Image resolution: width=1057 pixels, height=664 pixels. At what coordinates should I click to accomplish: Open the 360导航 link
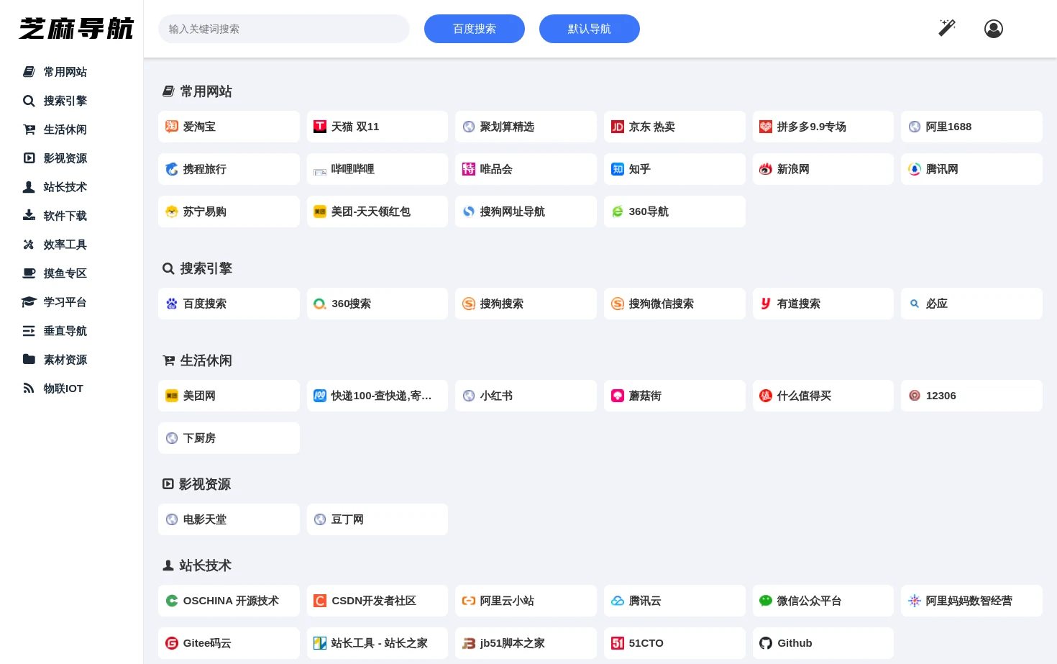(x=674, y=212)
